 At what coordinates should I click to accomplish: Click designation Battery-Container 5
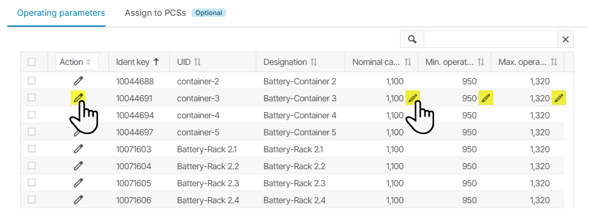(x=300, y=132)
